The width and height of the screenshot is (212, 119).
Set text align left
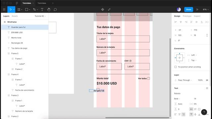(x=176, y=114)
